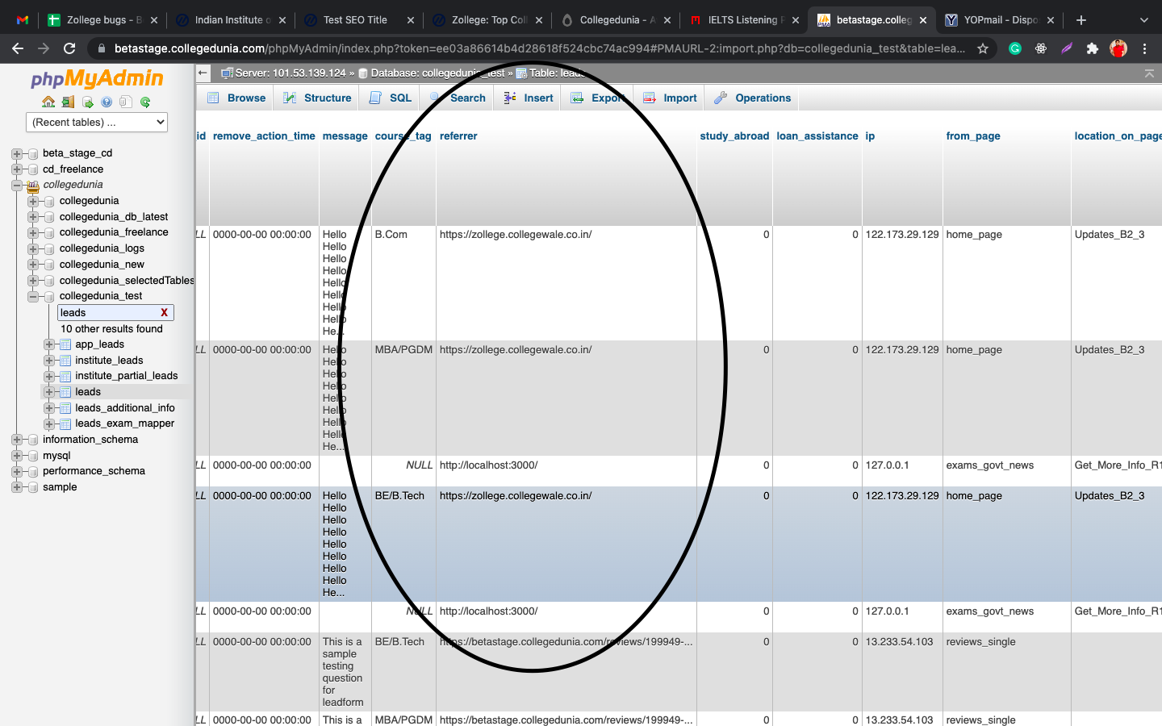Click the Server 101.53.139.124 breadcrumb
The height and width of the screenshot is (726, 1162).
290,73
